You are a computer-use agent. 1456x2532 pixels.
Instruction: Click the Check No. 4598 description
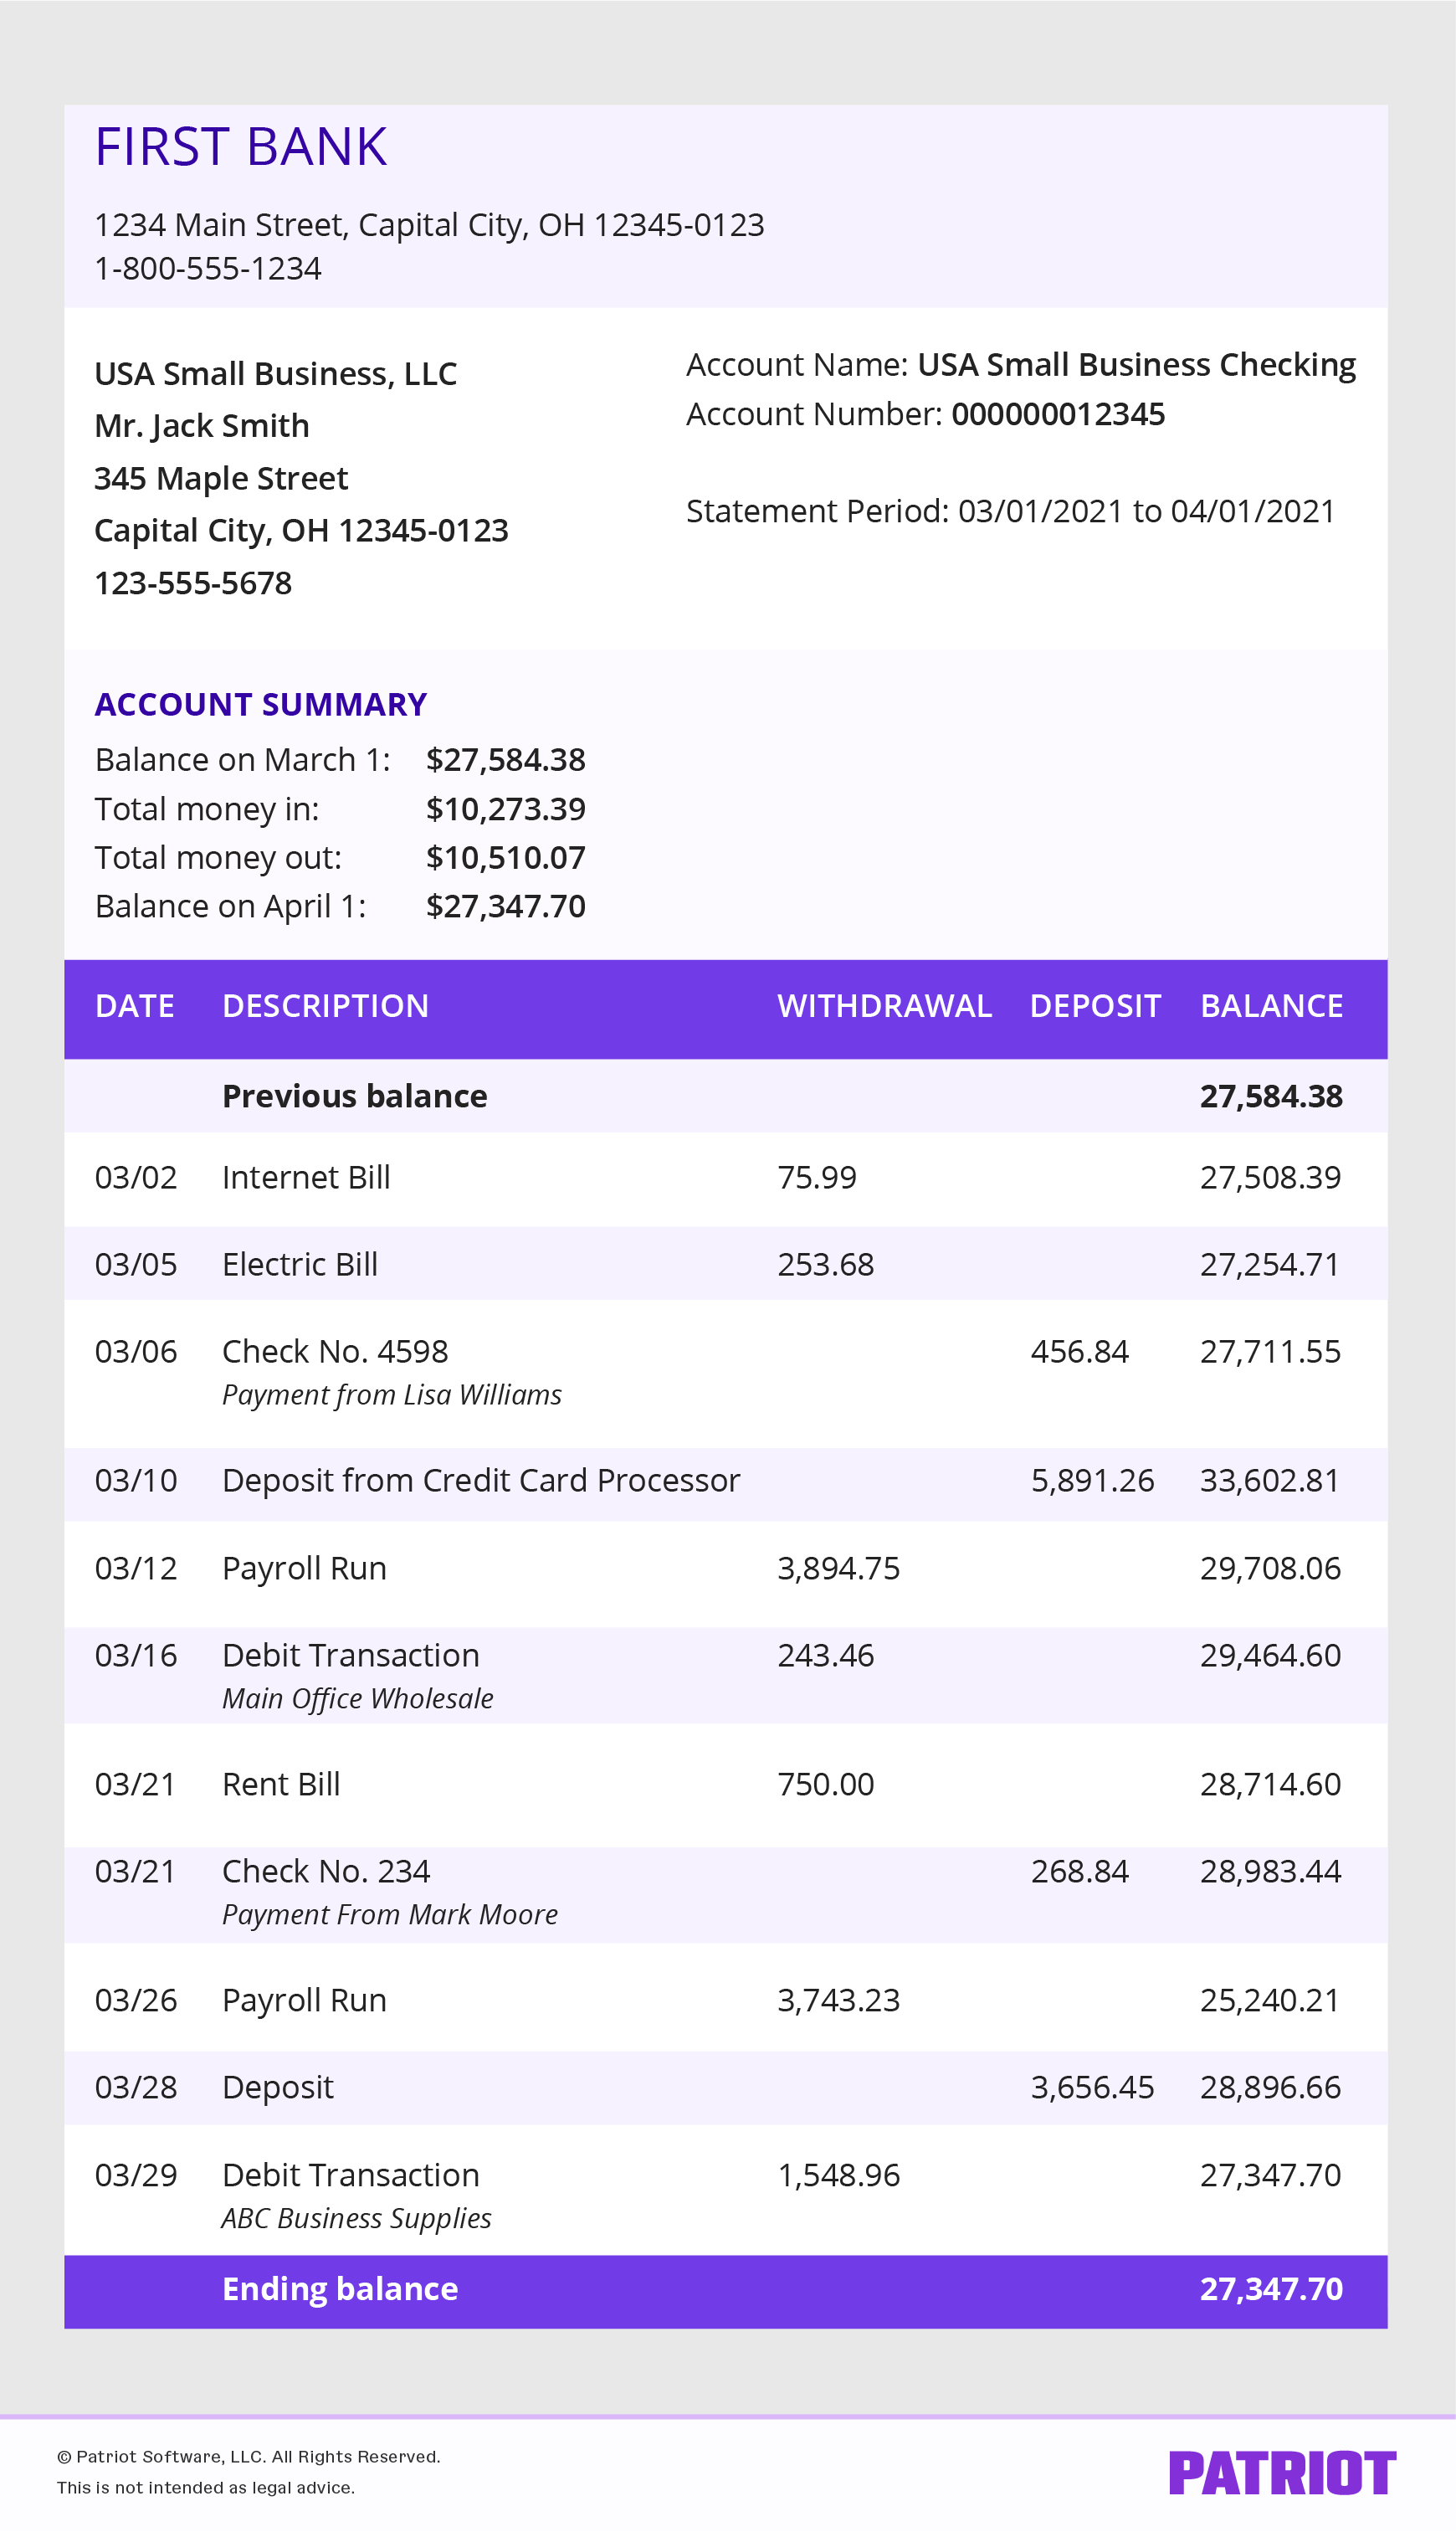click(x=334, y=1350)
